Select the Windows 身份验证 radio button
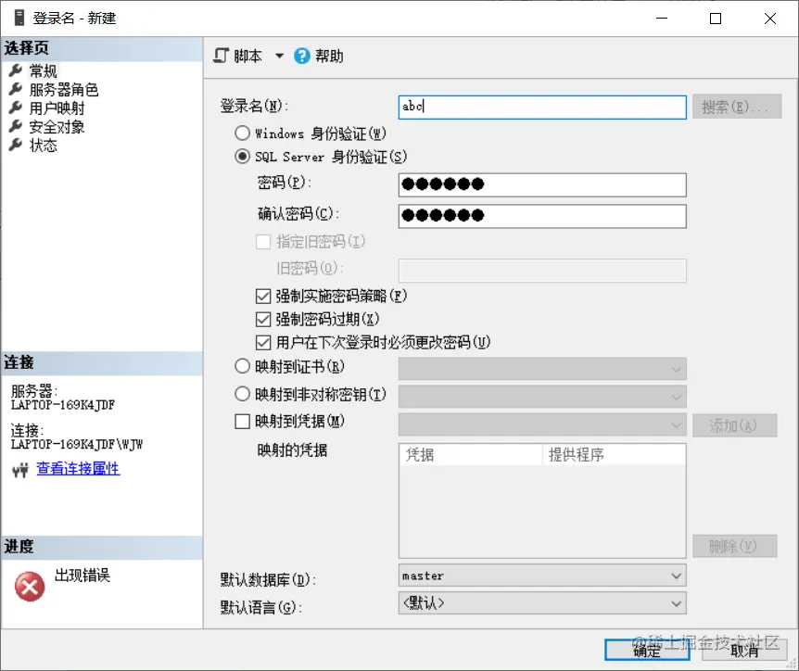 [242, 133]
